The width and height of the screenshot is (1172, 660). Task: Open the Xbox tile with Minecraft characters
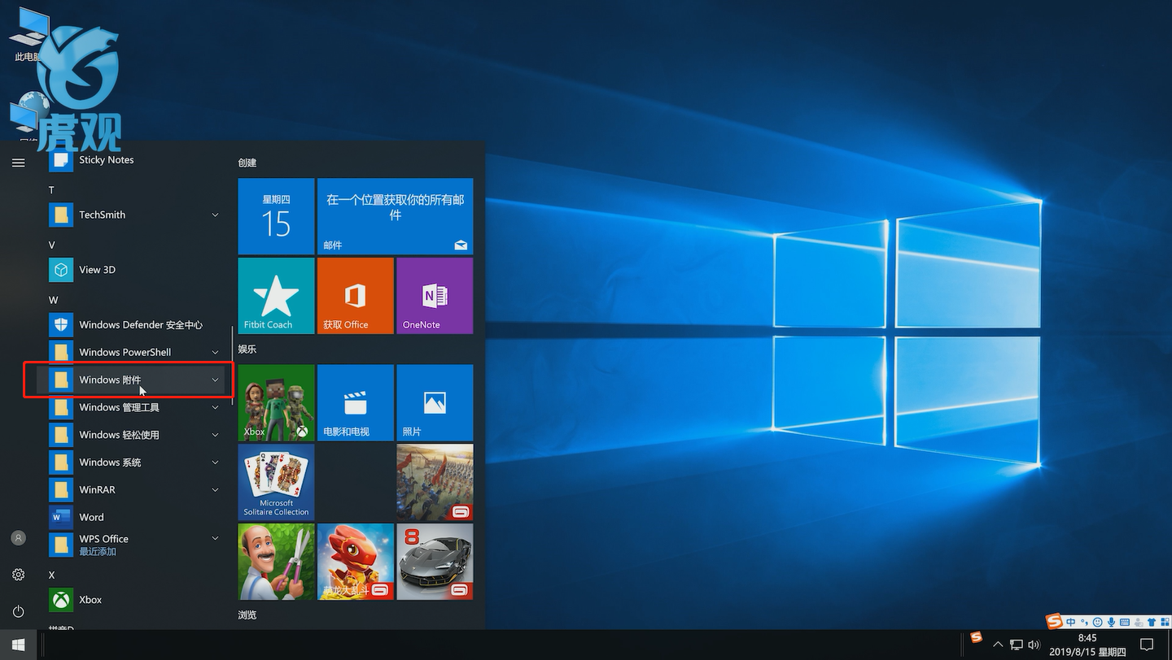pyautogui.click(x=276, y=402)
